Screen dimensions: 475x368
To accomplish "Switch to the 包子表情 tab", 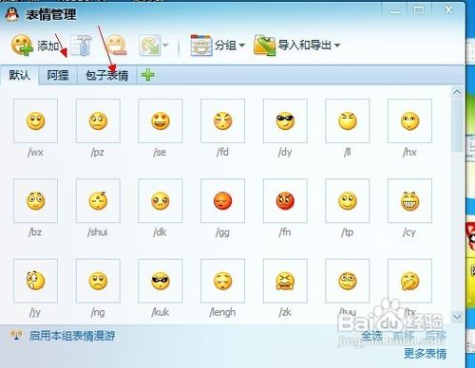I will [106, 75].
